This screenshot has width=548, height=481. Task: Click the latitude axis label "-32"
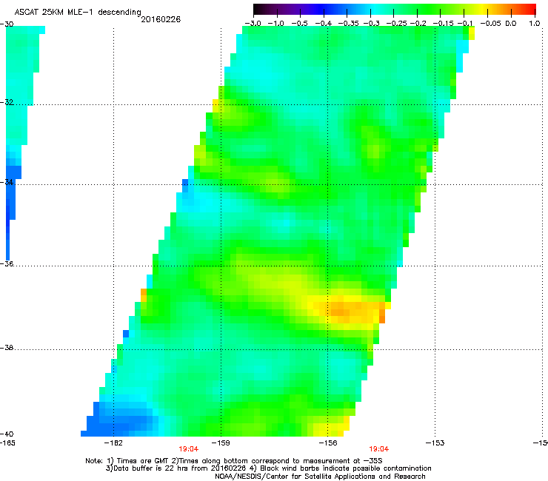point(7,102)
